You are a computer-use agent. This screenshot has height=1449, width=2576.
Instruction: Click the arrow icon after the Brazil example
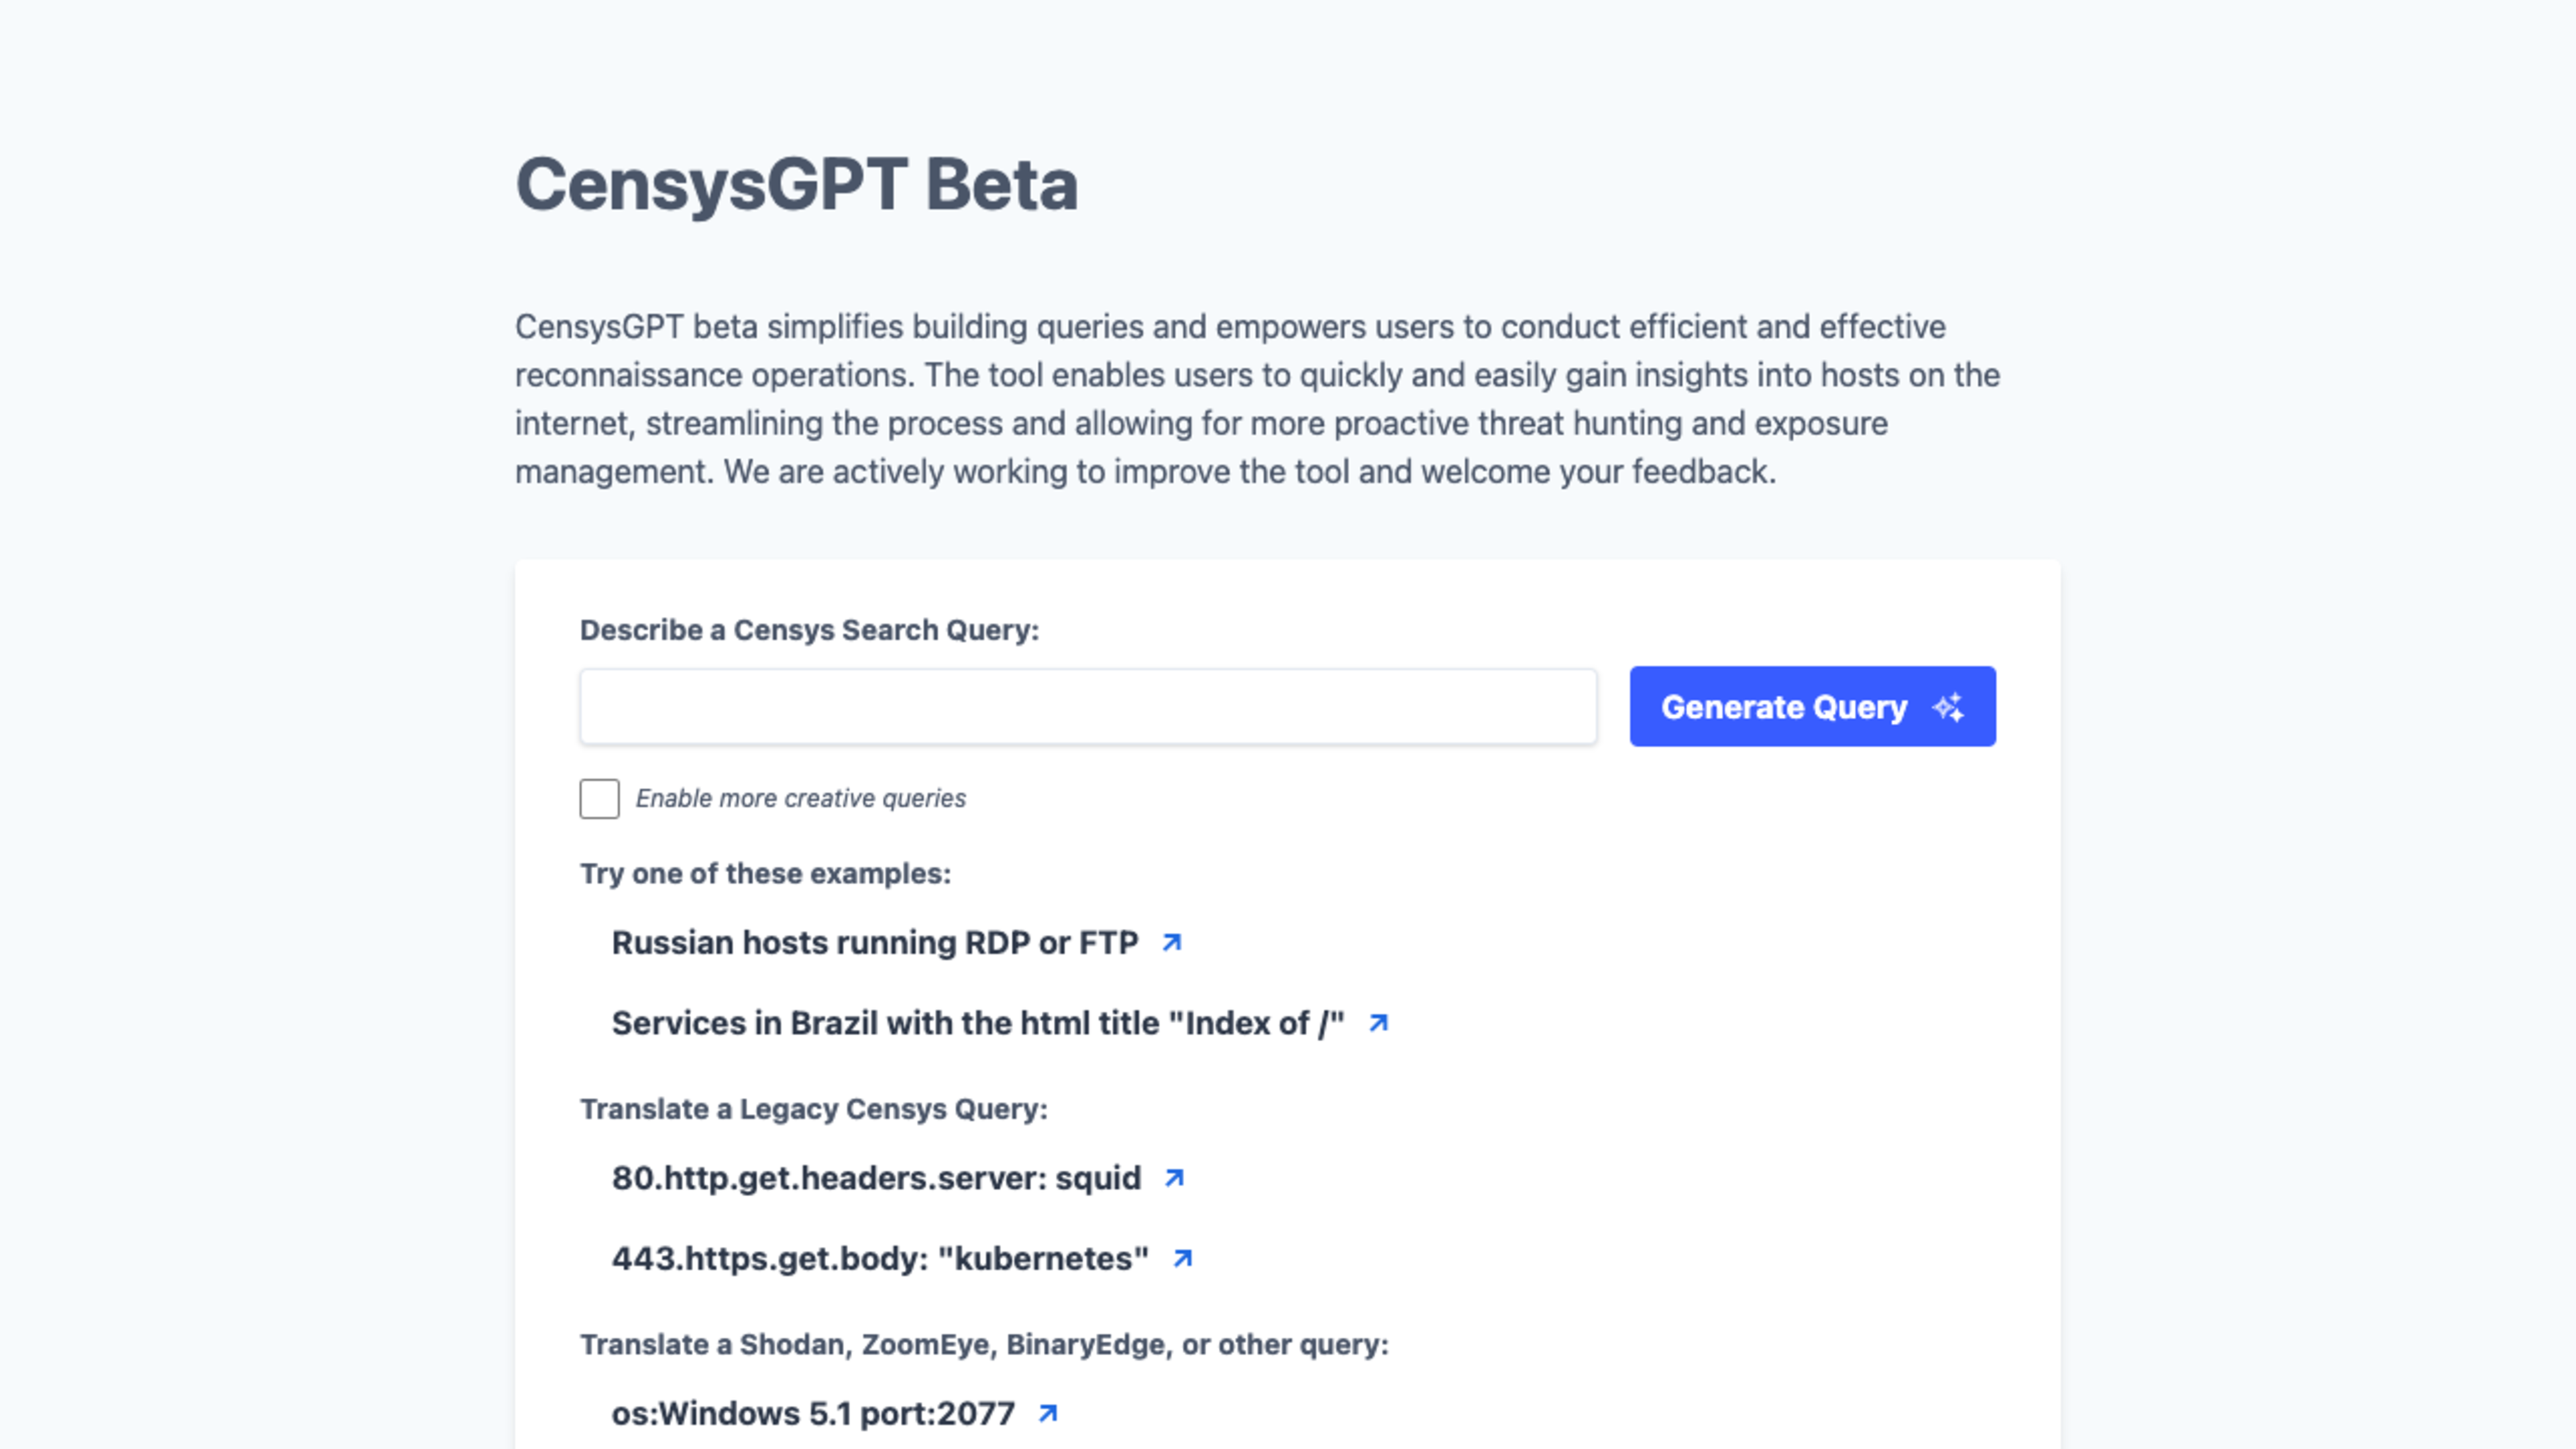(x=1378, y=1023)
